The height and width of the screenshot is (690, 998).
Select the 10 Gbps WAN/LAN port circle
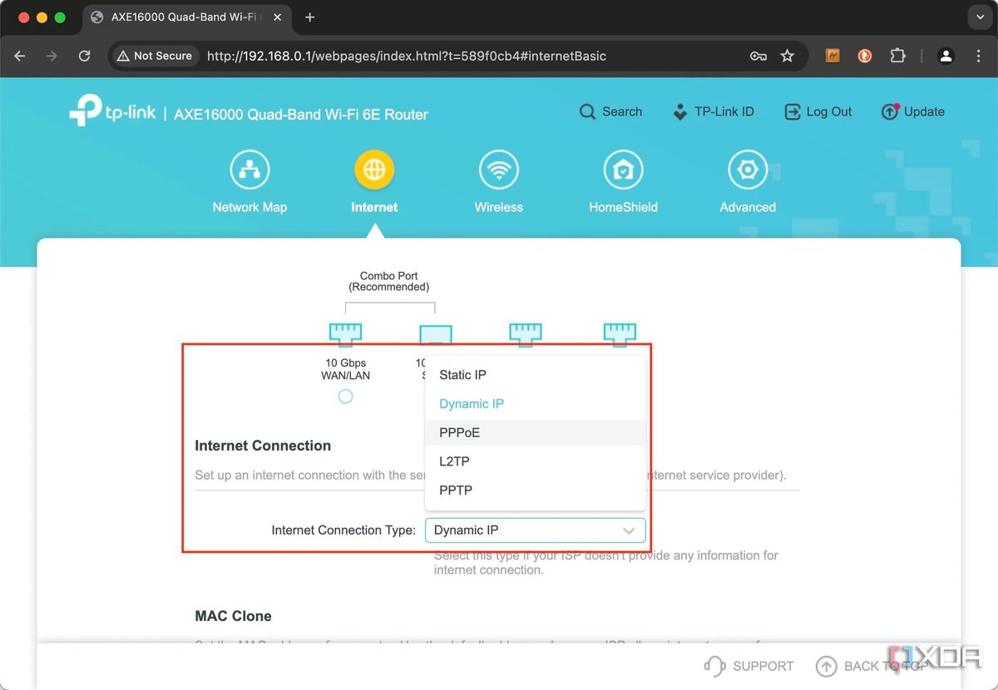click(x=345, y=397)
